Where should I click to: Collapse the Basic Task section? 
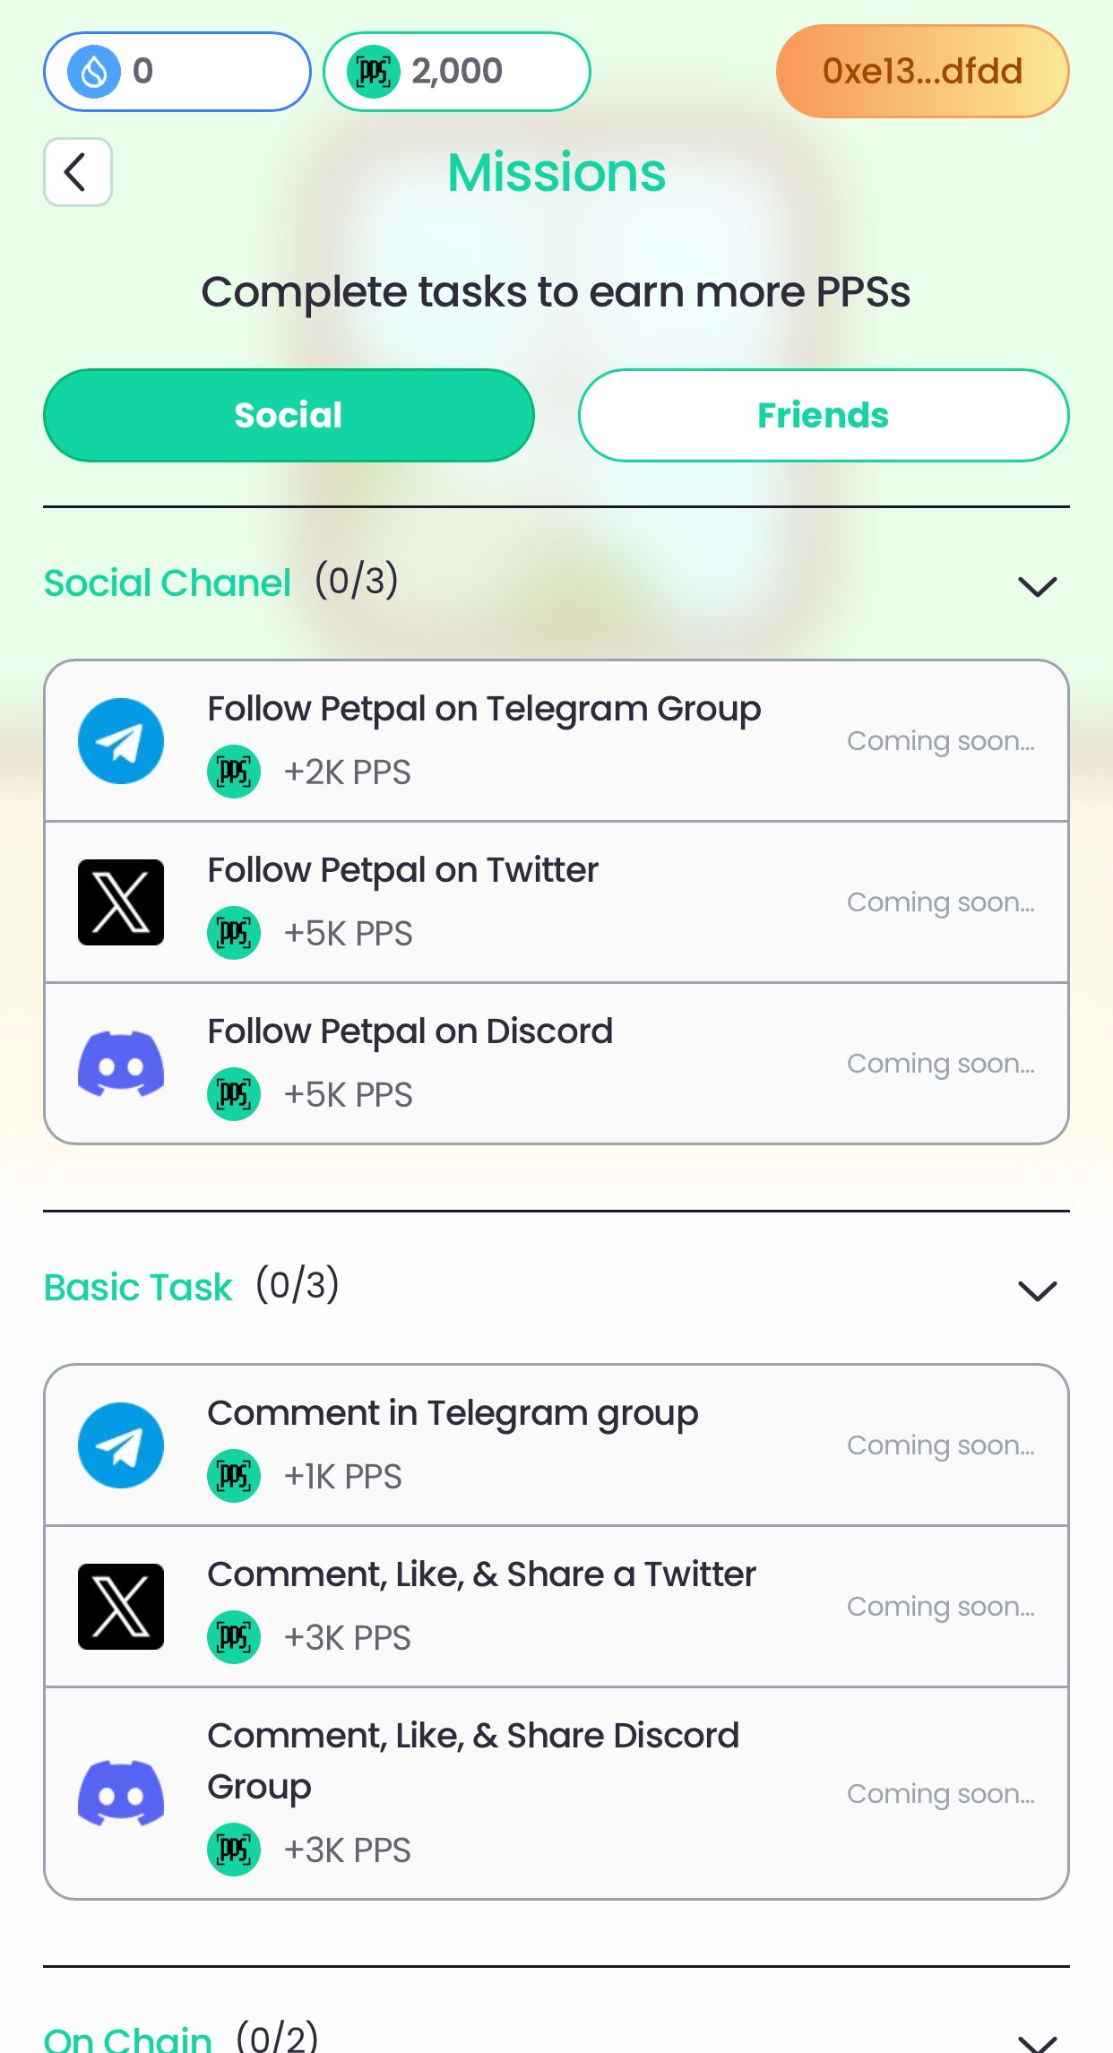pyautogui.click(x=1037, y=1290)
